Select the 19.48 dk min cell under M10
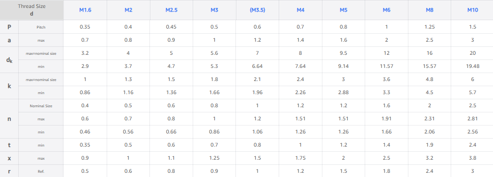 click(x=473, y=66)
